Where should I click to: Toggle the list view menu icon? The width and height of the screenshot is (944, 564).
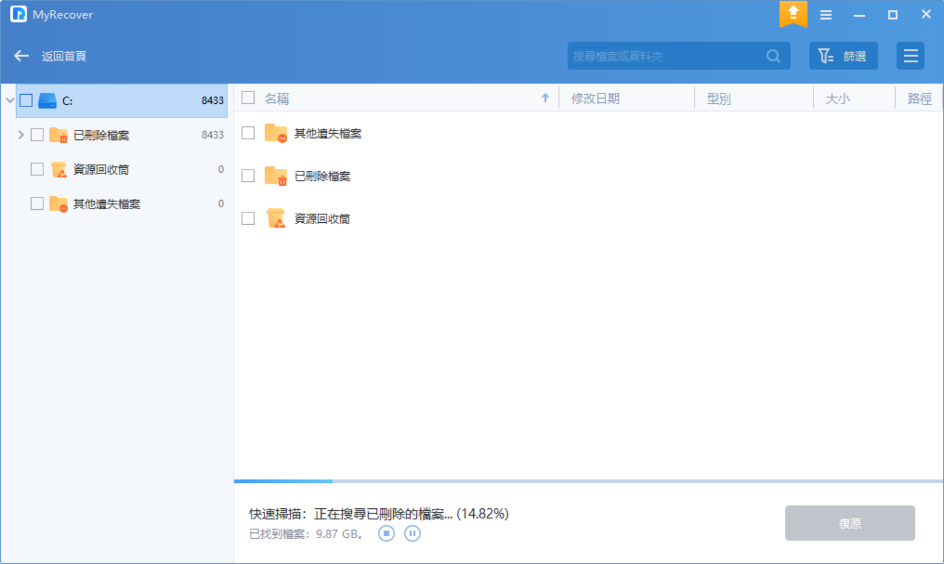[911, 56]
